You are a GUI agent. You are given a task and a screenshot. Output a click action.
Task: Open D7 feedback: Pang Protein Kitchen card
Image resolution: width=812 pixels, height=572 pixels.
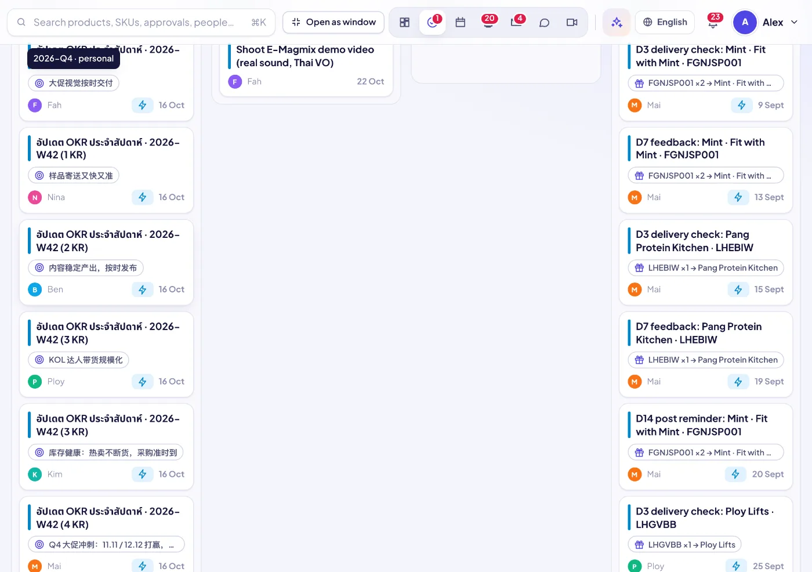698,333
